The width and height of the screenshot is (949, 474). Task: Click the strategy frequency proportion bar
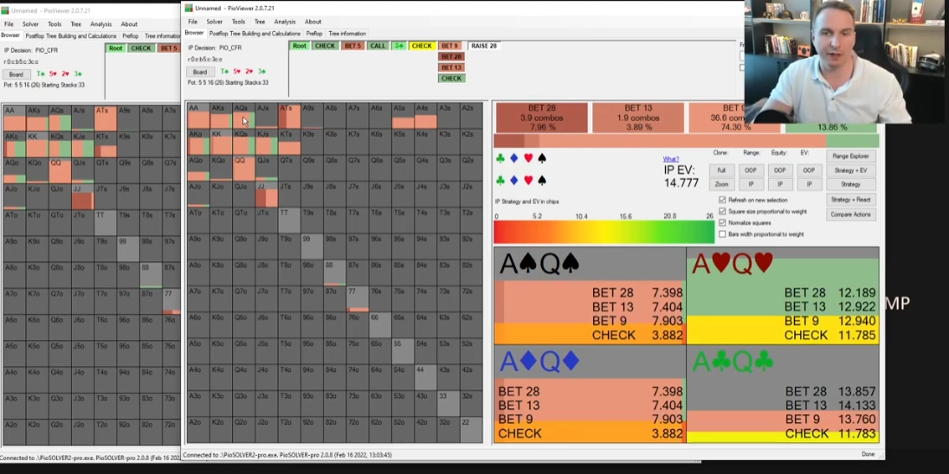coord(687,141)
